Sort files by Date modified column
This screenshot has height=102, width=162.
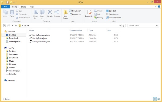click(76, 30)
